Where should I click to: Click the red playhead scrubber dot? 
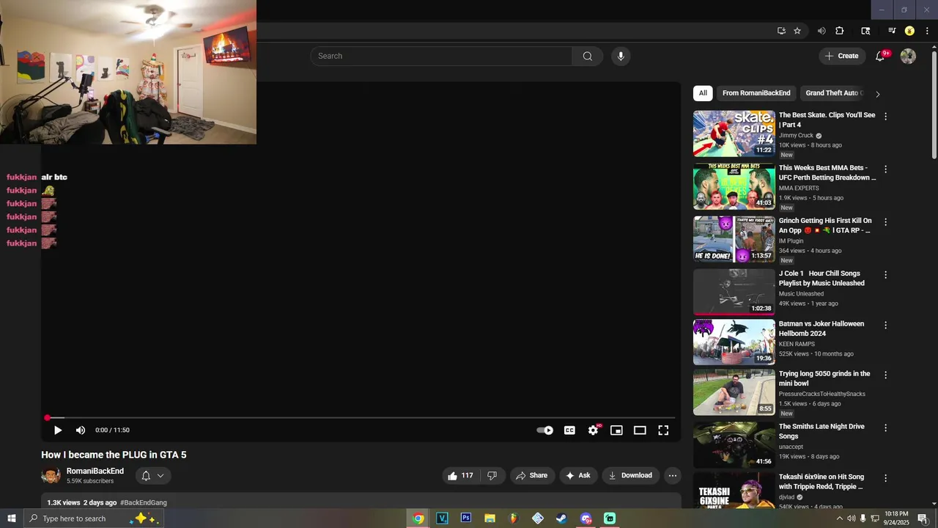click(x=47, y=418)
